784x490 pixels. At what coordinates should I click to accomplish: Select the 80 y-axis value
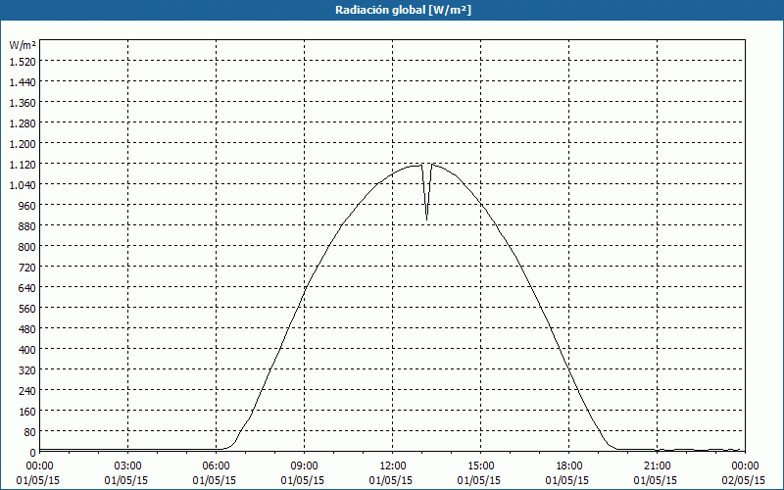coord(29,432)
